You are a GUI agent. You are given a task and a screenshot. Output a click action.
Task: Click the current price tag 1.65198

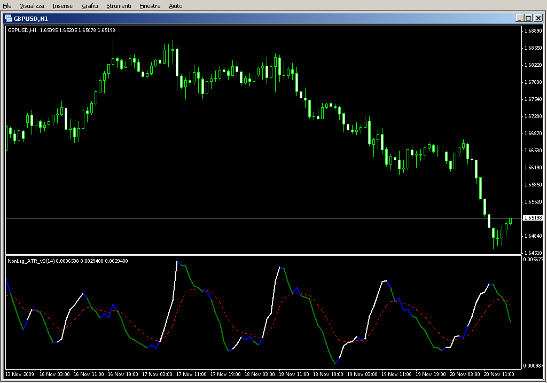(x=533, y=218)
